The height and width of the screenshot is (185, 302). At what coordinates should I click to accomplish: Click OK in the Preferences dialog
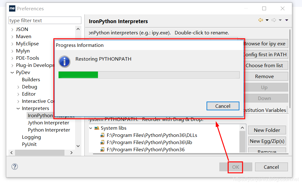tap(236, 167)
